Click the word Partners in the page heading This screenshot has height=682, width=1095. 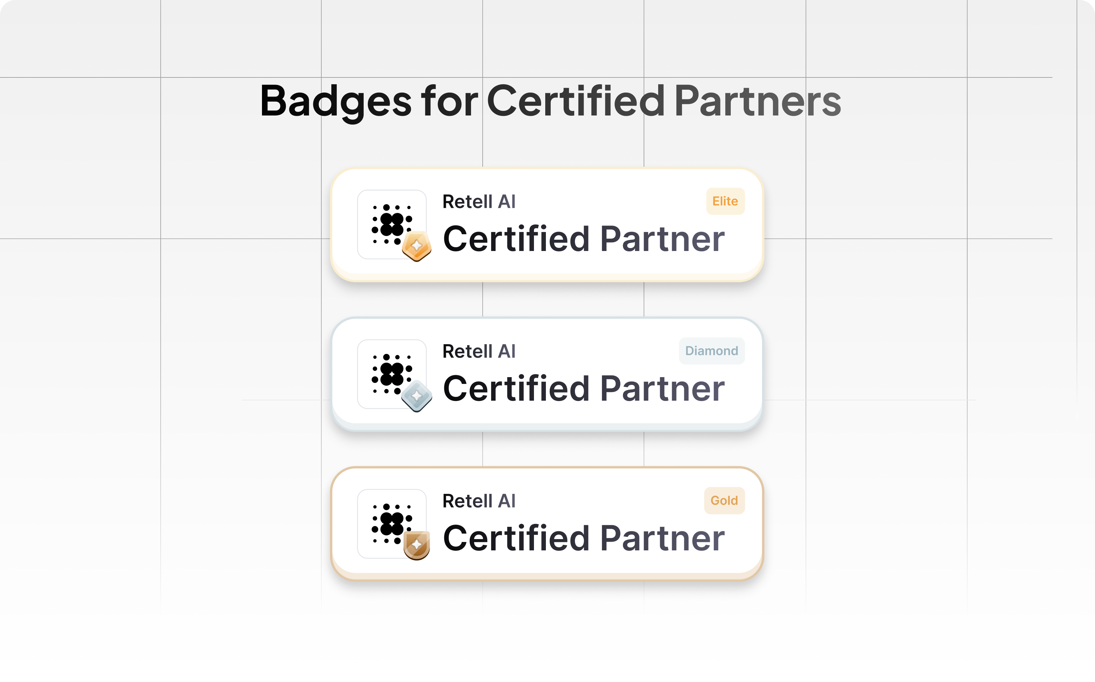[x=758, y=101]
